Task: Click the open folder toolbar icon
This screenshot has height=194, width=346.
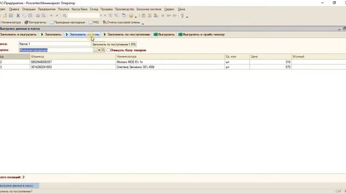Action: pyautogui.click(x=5, y=16)
